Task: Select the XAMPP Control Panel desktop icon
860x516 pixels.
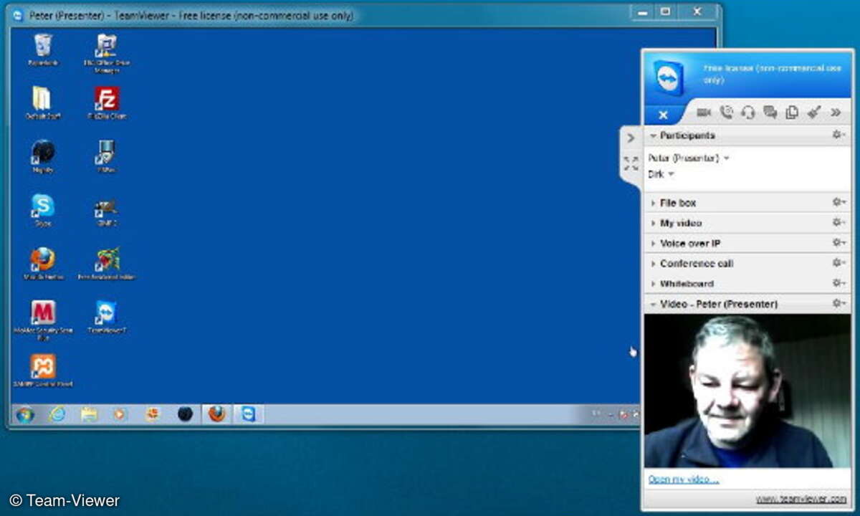Action: click(x=43, y=371)
